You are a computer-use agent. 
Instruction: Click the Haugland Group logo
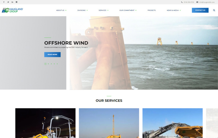pyautogui.click(x=12, y=10)
